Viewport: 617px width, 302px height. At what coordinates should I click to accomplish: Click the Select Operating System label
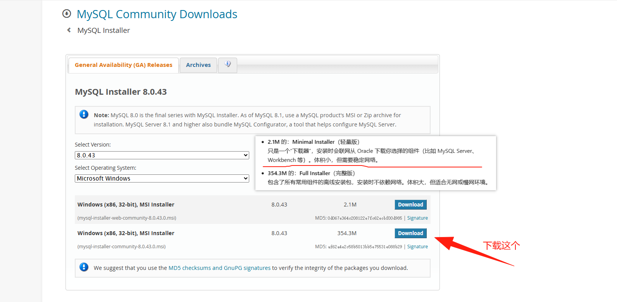pyautogui.click(x=105, y=168)
